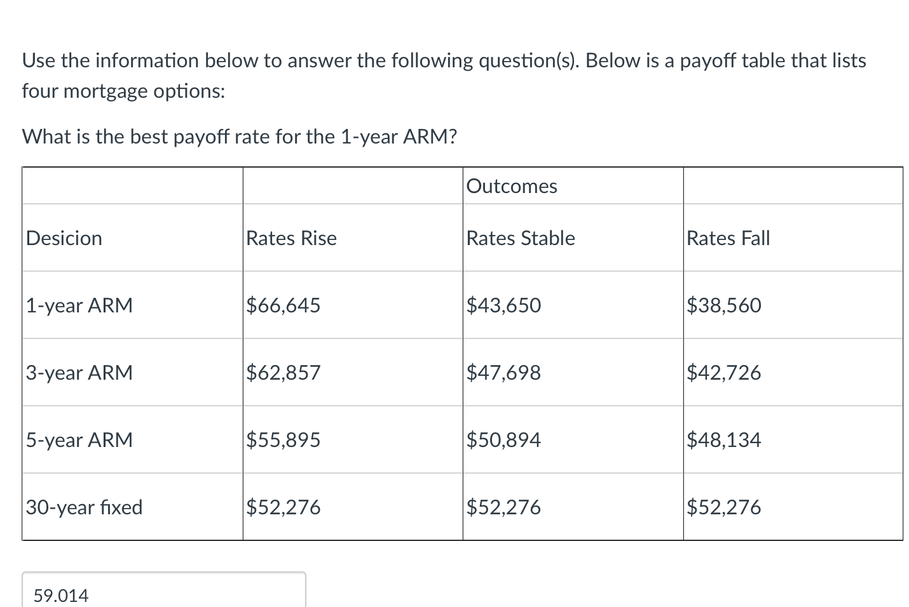Click the 5-year ARM row label
This screenshot has width=909, height=607.
coord(79,439)
